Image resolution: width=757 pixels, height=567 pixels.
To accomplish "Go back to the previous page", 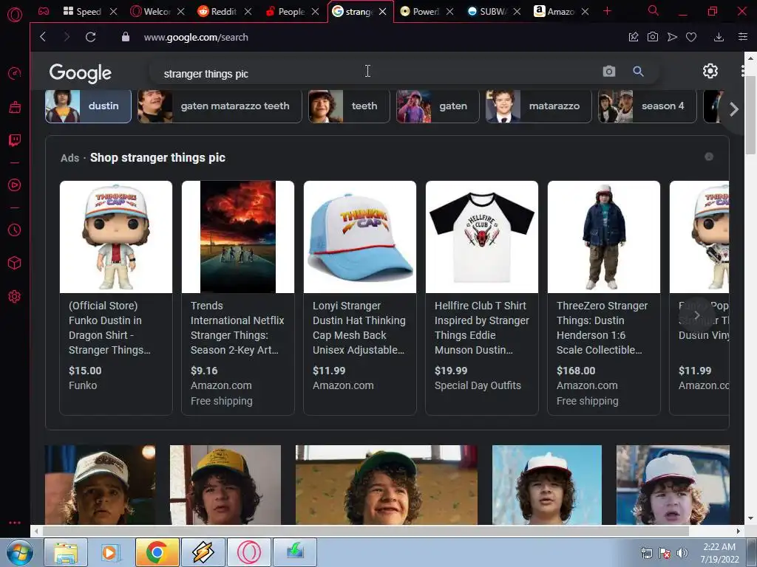I will pyautogui.click(x=43, y=37).
